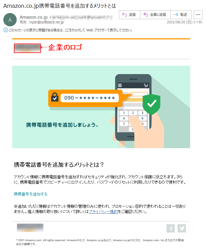Open the three-dots more actions menu

[x=198, y=15]
